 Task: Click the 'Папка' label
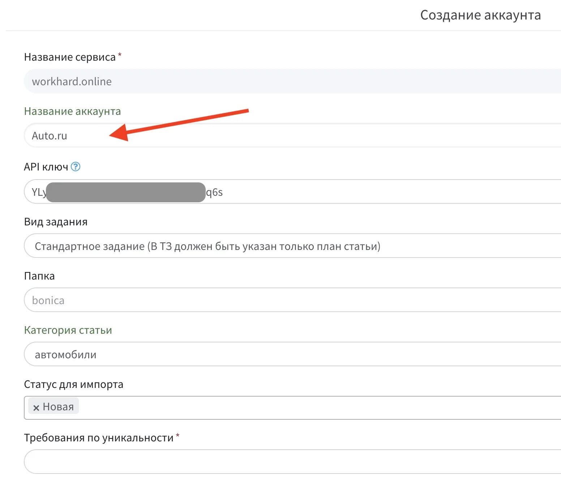coord(39,276)
